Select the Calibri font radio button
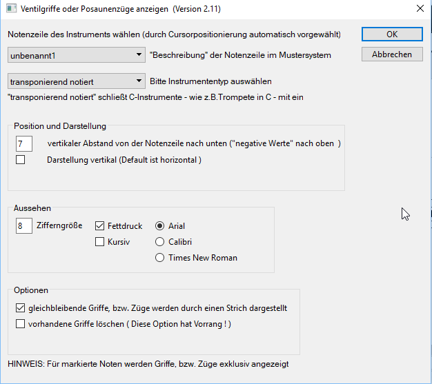 click(x=160, y=242)
